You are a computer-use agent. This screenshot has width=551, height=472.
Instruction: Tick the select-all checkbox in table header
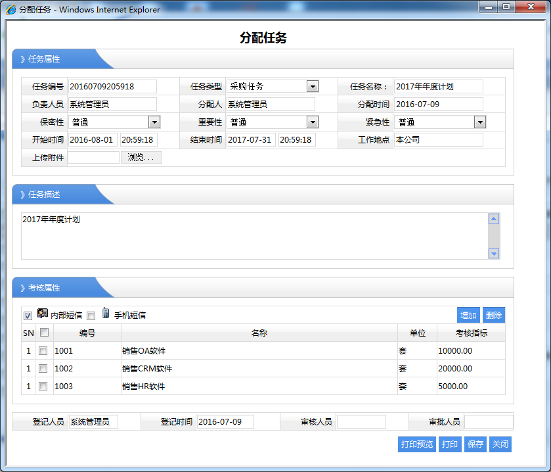pos(43,333)
